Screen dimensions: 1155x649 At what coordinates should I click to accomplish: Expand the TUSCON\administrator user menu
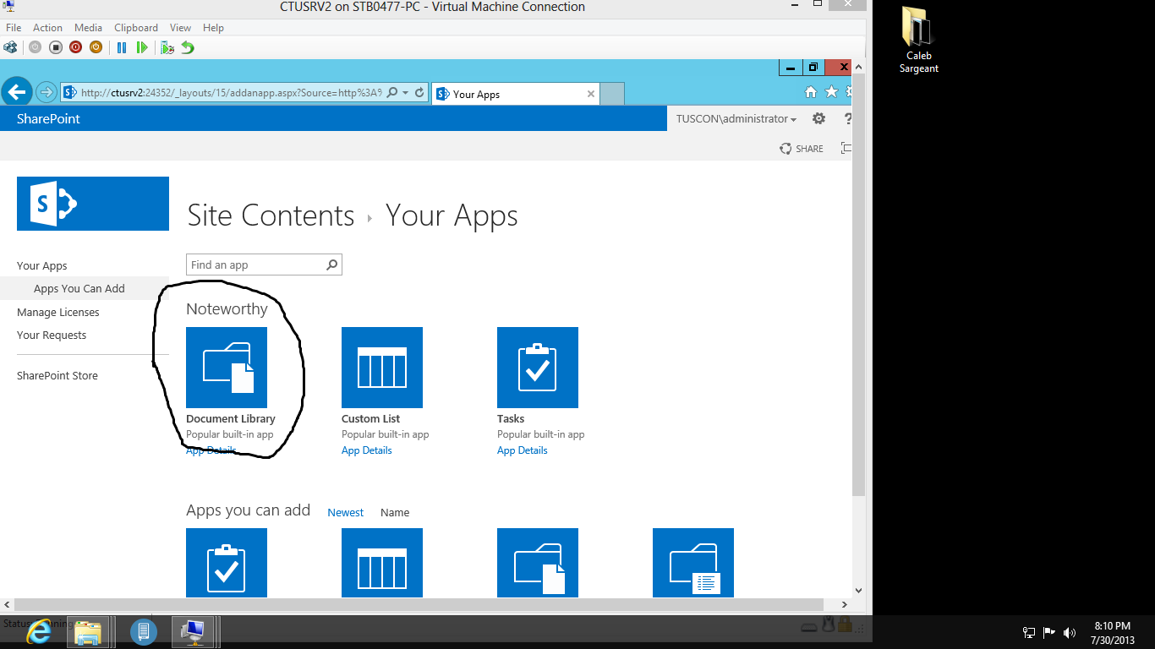(736, 119)
